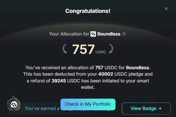The height and width of the screenshot is (117, 176).
Task: Click the right laurel wreath icon
Action: [111, 48]
